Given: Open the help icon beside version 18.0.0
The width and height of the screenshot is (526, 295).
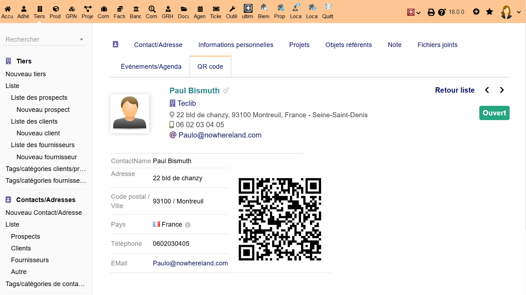Looking at the screenshot, I should pyautogui.click(x=442, y=12).
